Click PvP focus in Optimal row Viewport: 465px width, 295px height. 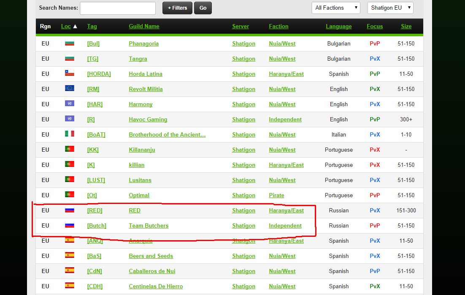click(x=375, y=195)
